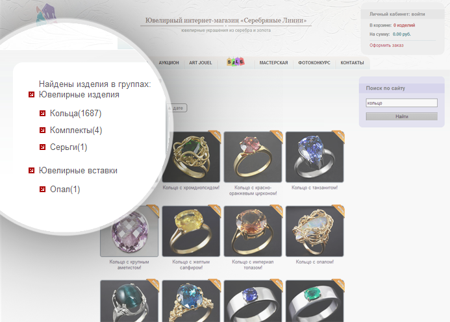Click orange corner ribbon on chrome diopside ring
The width and height of the screenshot is (450, 322).
click(215, 136)
